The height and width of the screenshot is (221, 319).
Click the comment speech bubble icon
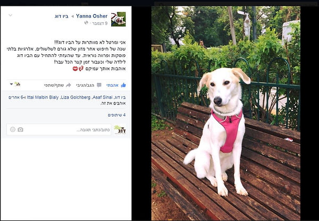click(x=99, y=85)
